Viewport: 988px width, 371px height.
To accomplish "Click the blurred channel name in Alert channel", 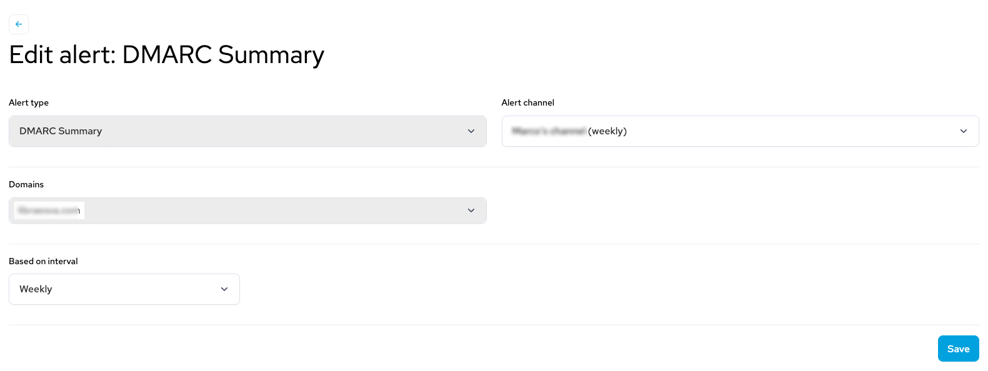I will pyautogui.click(x=549, y=131).
